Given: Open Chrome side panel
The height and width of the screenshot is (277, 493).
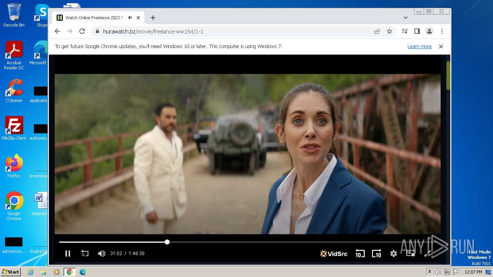Looking at the screenshot, I should point(417,32).
